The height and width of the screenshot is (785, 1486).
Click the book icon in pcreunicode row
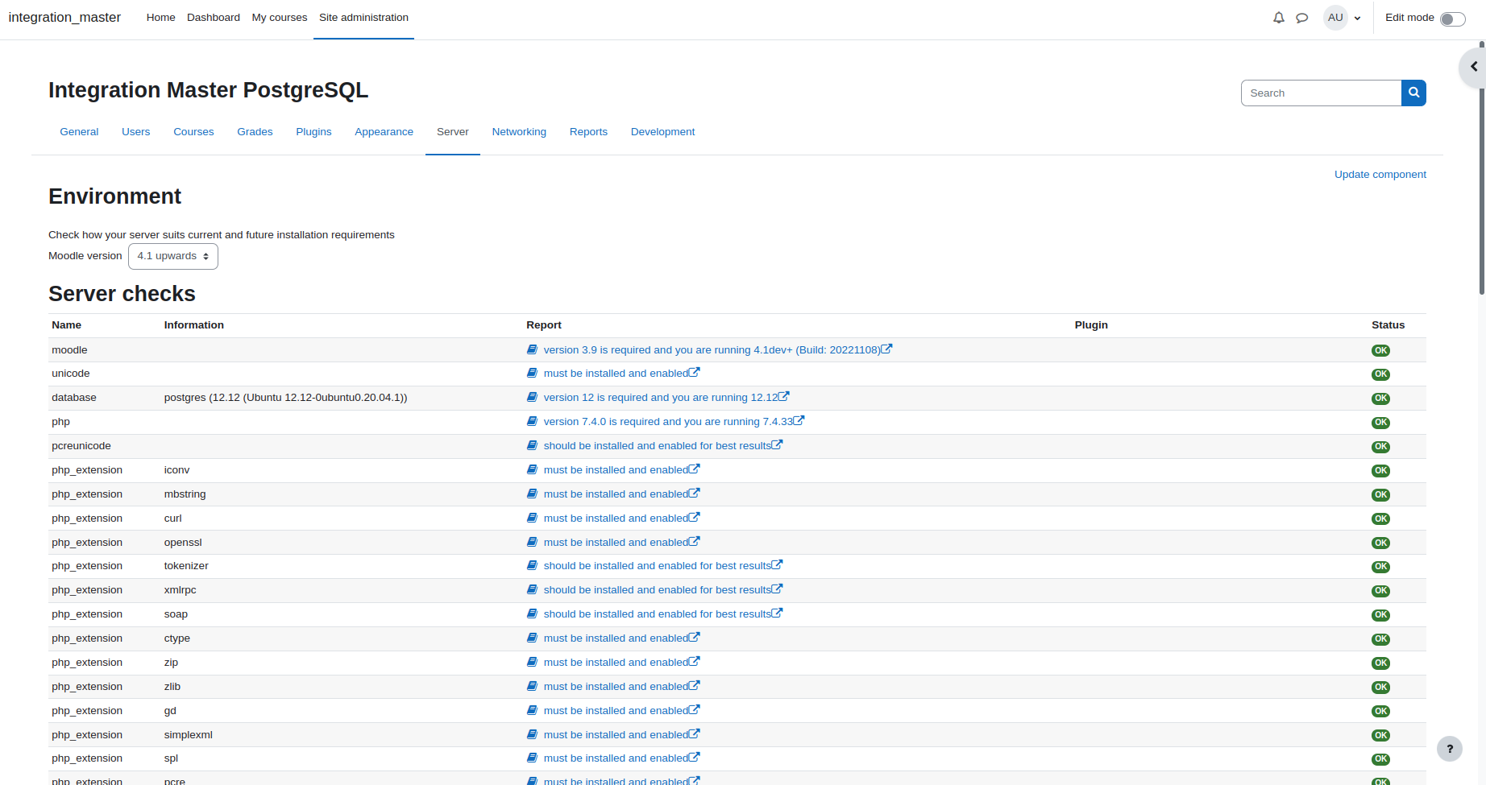(x=532, y=445)
